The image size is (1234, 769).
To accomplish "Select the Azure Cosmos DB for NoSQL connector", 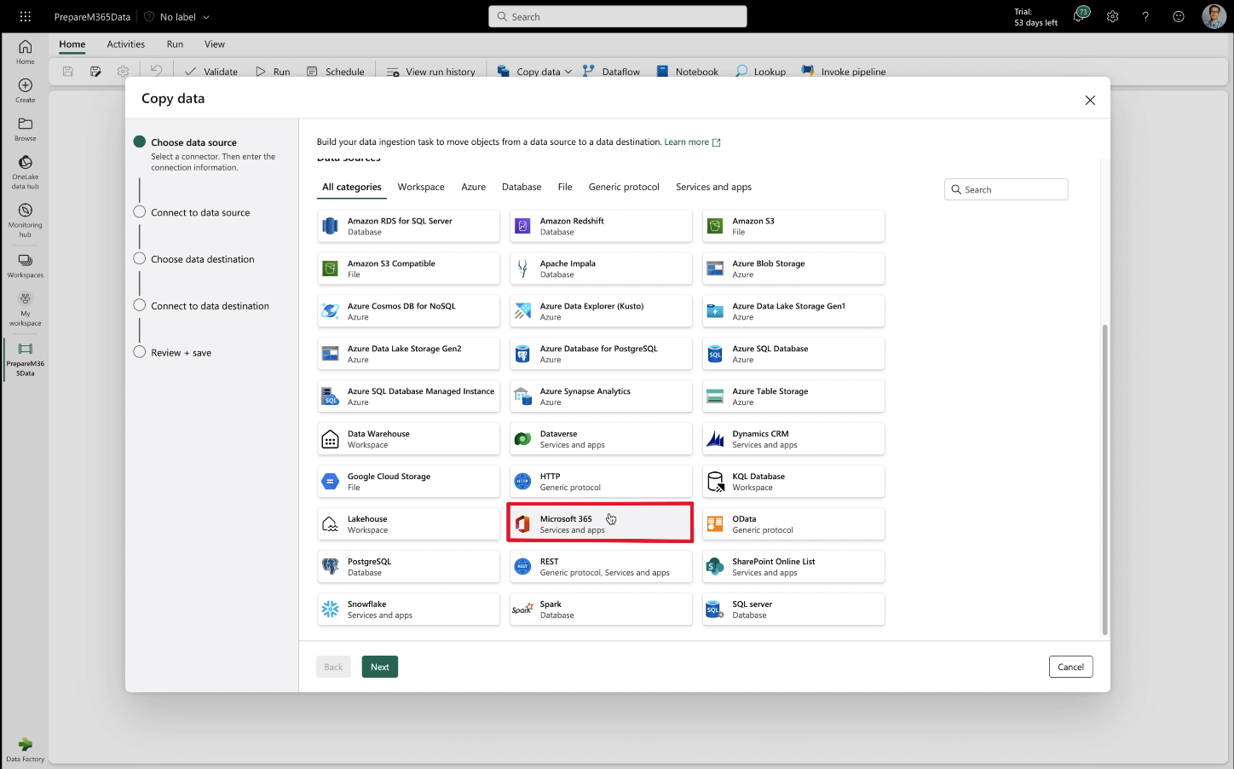I will 408,311.
